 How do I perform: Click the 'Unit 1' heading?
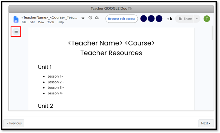point(45,67)
